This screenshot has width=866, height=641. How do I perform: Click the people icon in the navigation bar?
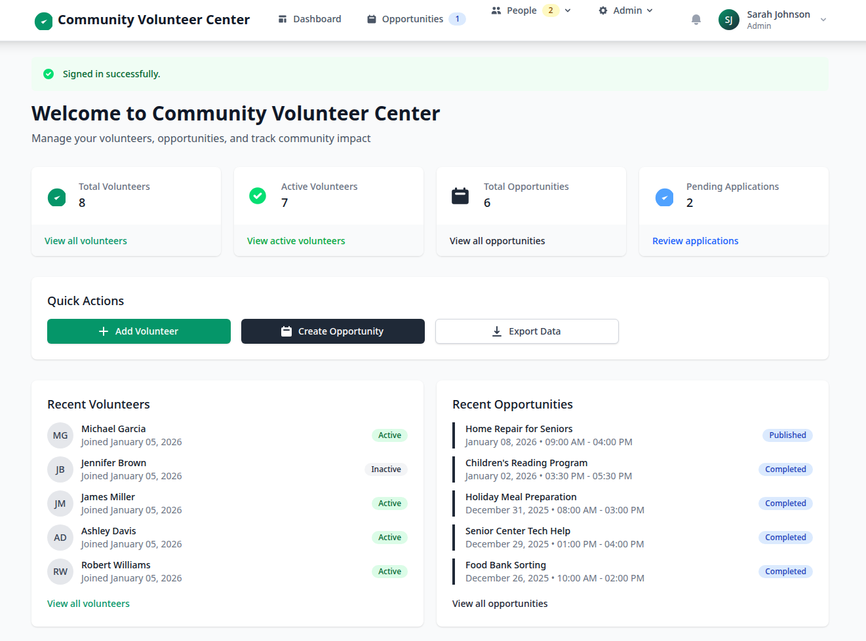point(496,10)
